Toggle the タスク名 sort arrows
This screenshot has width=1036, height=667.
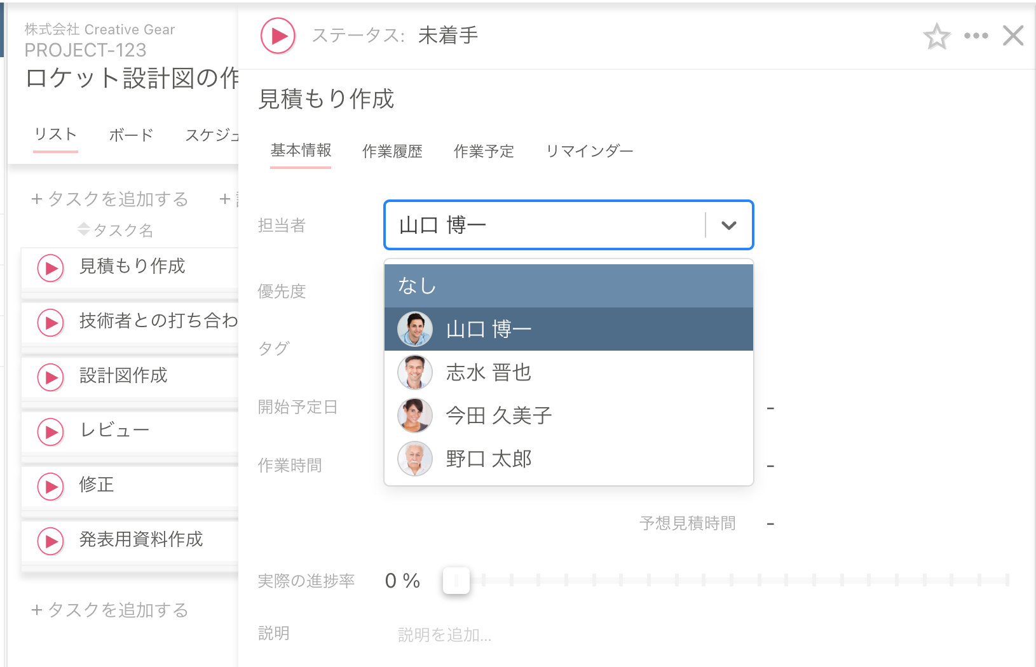click(x=85, y=230)
